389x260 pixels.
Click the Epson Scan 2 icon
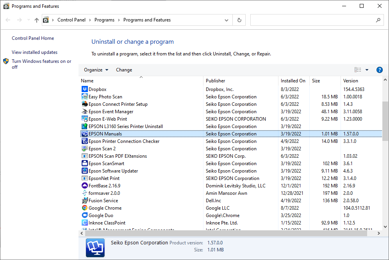pyautogui.click(x=85, y=149)
